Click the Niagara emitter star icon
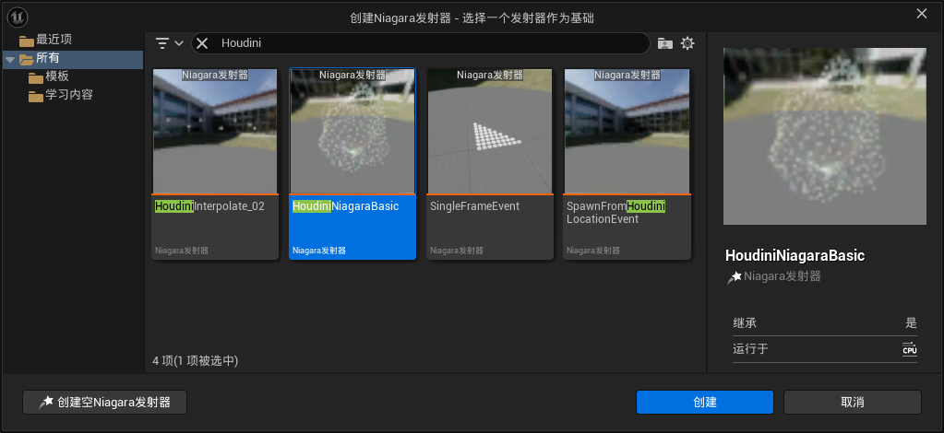Image resolution: width=944 pixels, height=433 pixels. [x=734, y=277]
